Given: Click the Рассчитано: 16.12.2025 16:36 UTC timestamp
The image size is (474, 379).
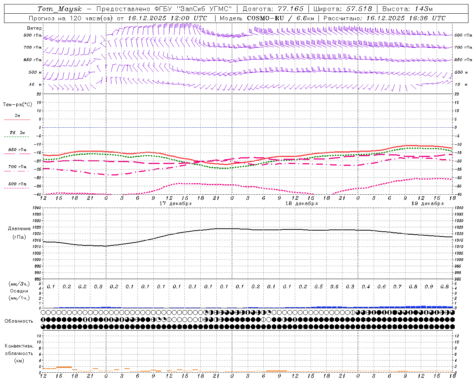Looking at the screenshot, I should point(384,18).
